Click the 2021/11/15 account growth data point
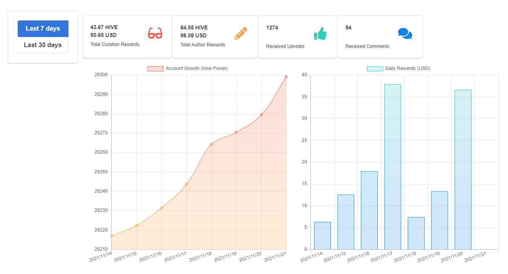508x274 pixels. (x=137, y=225)
